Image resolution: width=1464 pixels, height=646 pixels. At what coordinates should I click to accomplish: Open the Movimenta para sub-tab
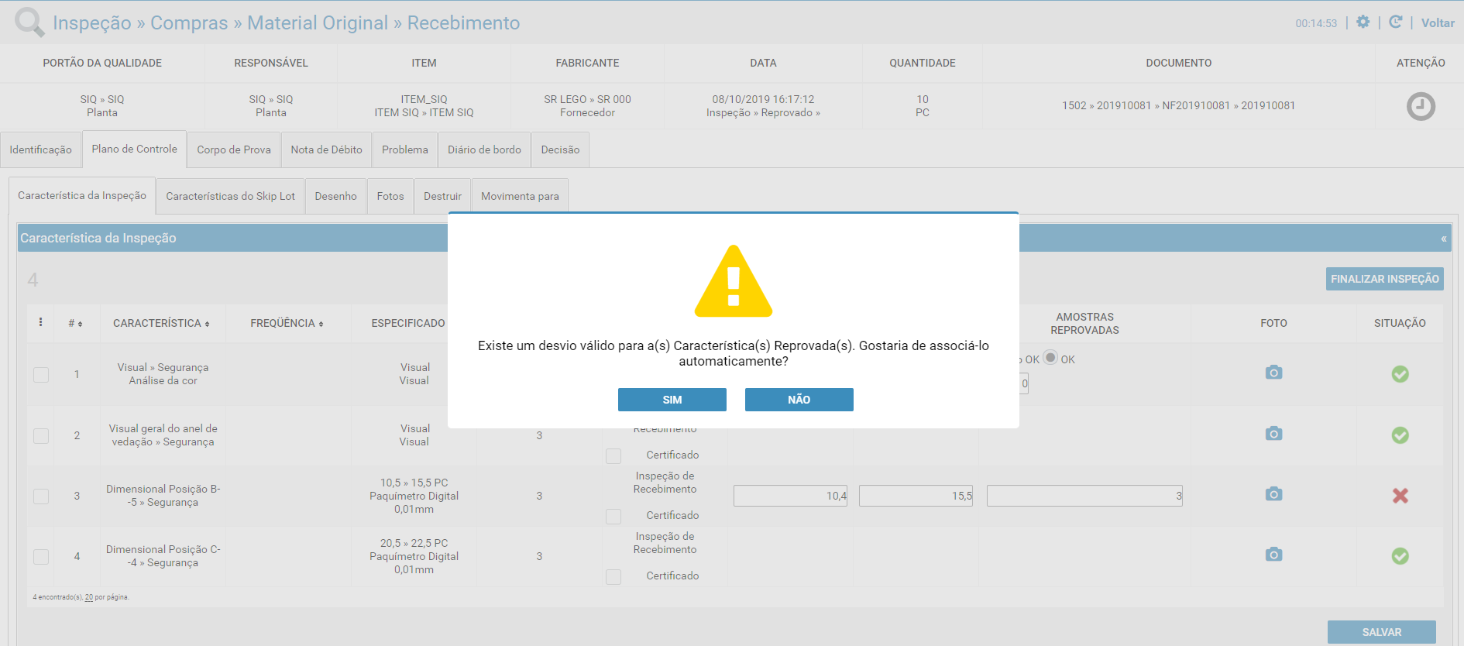520,196
